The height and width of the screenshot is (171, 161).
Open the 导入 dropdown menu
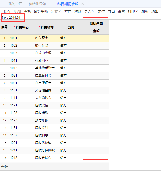[x=89, y=11]
